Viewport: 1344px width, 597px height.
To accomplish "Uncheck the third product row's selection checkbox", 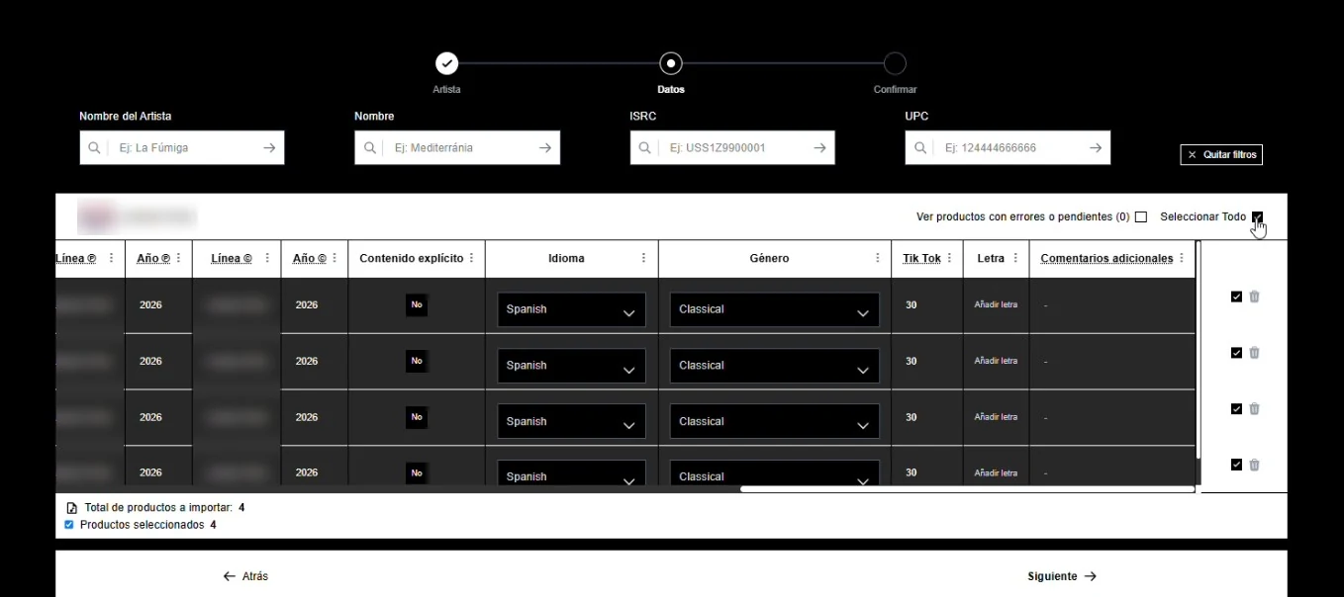I will (1236, 409).
